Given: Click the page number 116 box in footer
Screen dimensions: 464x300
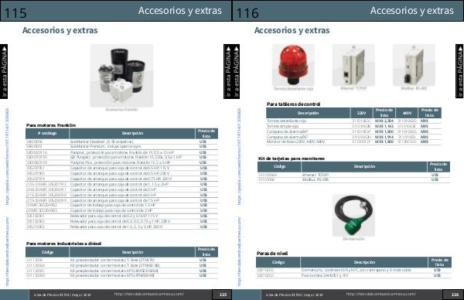Looking at the screenshot, I should point(454,295).
